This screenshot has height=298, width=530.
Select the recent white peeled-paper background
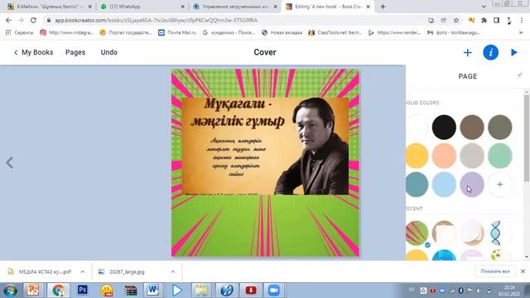click(472, 233)
